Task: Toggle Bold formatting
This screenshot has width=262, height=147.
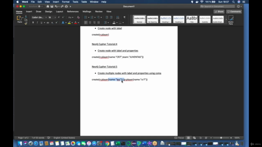Action: click(x=33, y=22)
